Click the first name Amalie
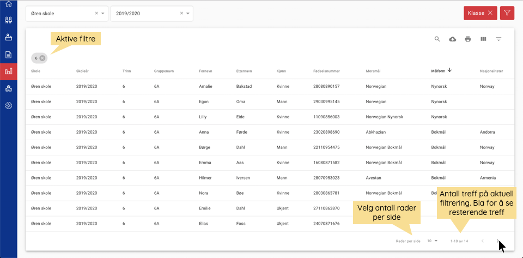Screen dimensions: 523x258 [205, 86]
